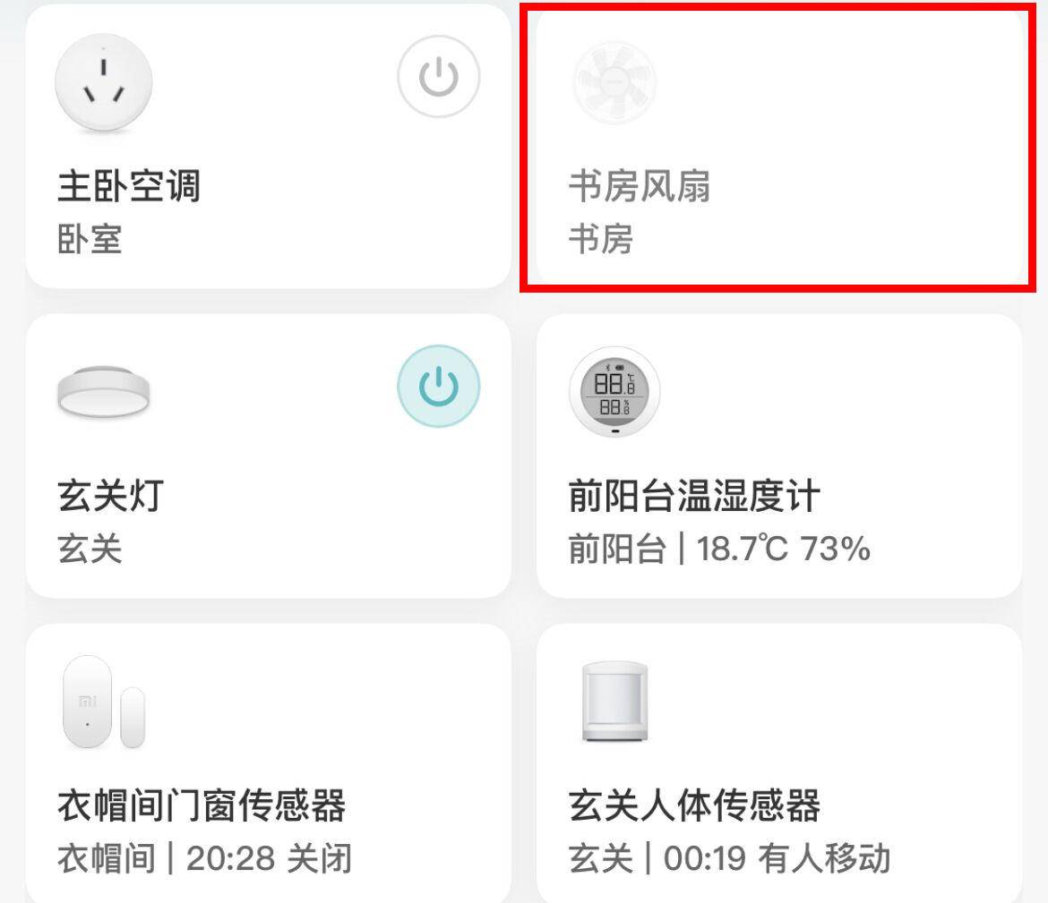
Task: Toggle the teal power switch
Action: click(438, 386)
